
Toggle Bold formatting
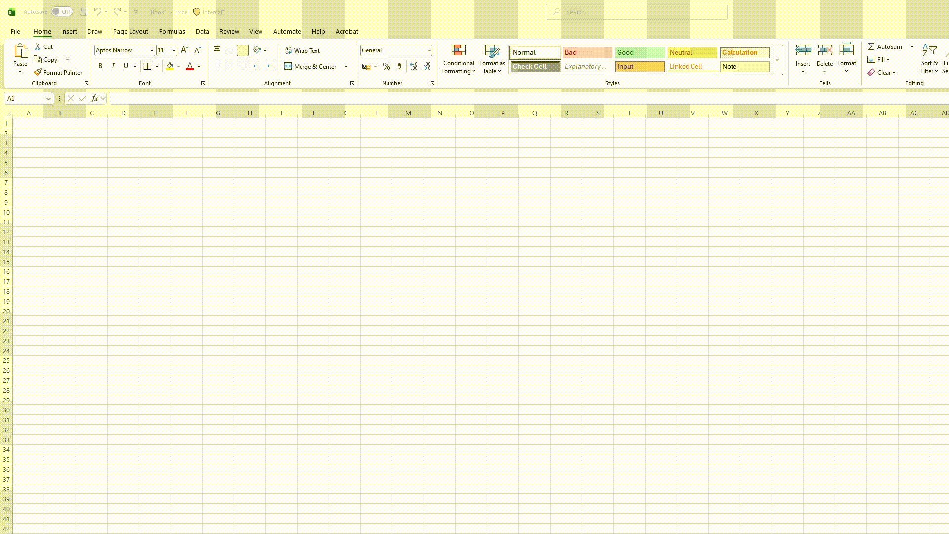tap(100, 66)
